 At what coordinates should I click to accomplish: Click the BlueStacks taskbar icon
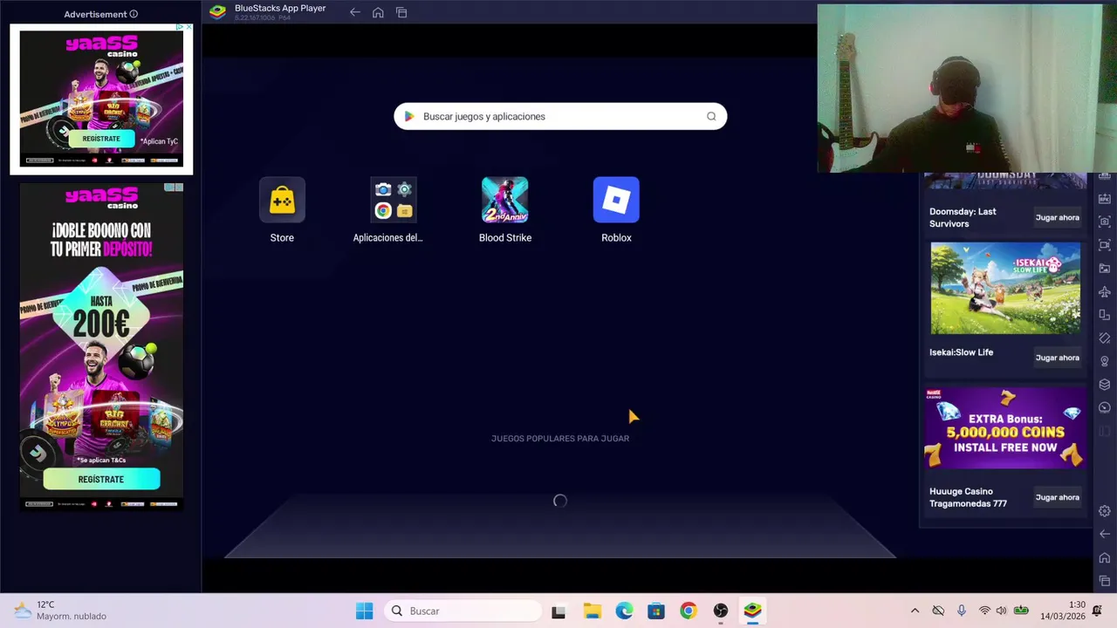point(752,611)
